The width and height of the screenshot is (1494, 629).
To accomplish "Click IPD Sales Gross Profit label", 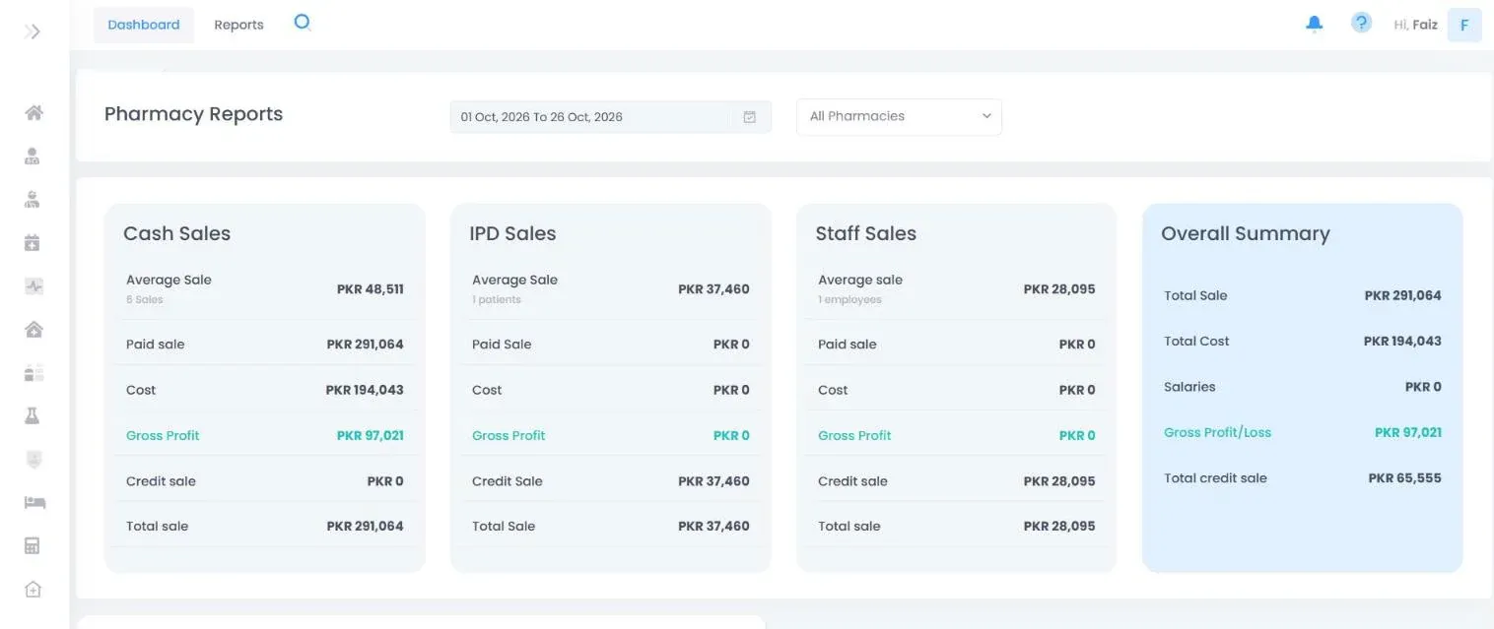I will [509, 435].
